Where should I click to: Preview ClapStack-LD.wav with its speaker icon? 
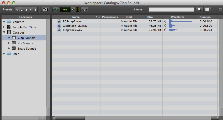click(x=165, y=26)
